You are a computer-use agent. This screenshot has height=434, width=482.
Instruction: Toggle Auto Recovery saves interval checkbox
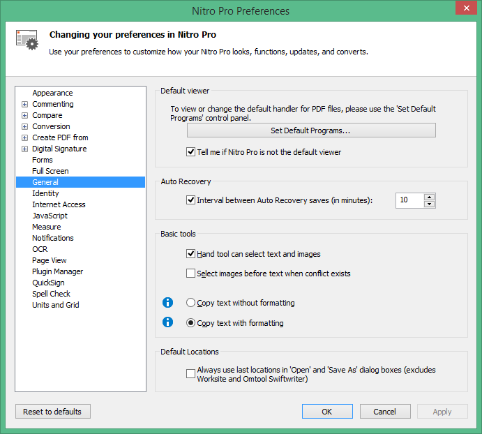(x=190, y=200)
